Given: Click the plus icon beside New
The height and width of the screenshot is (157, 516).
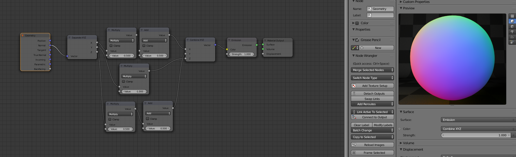Looking at the screenshot, I should (x=362, y=48).
